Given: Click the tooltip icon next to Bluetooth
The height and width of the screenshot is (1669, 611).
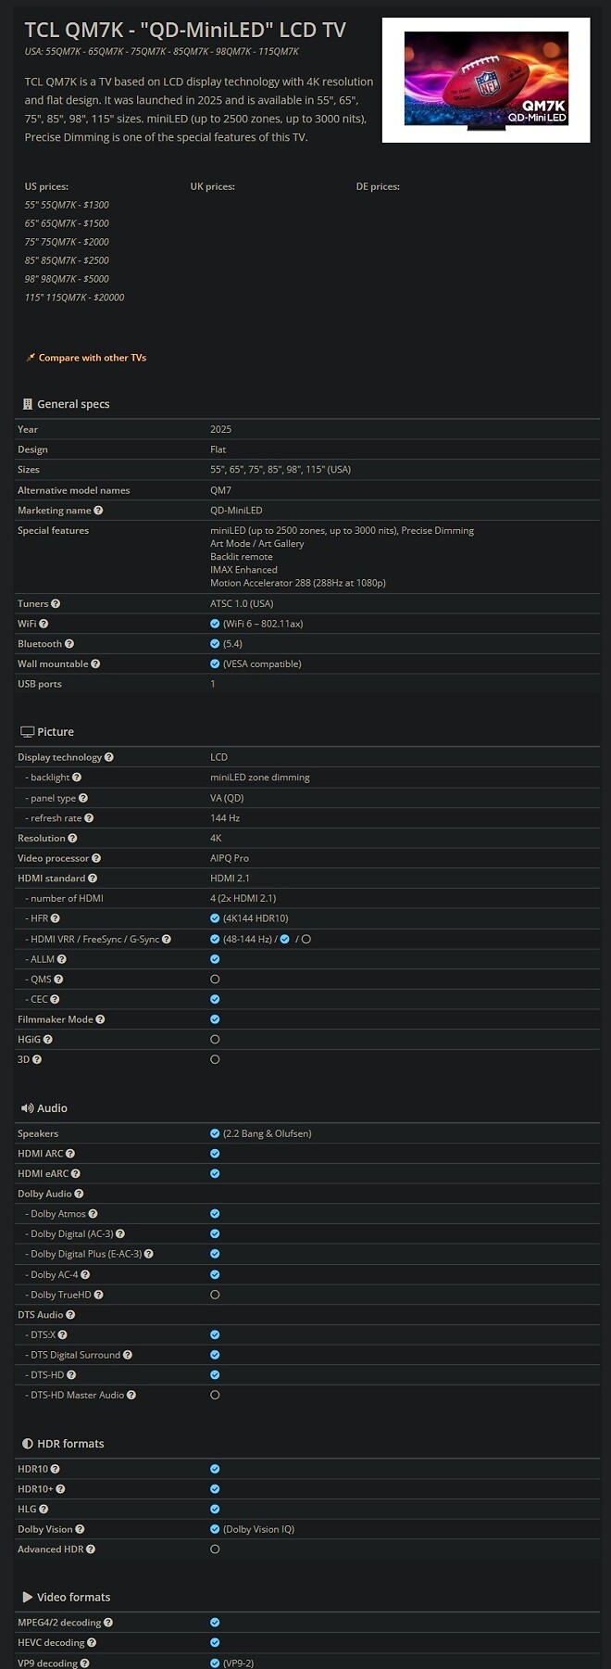Looking at the screenshot, I should tap(69, 643).
